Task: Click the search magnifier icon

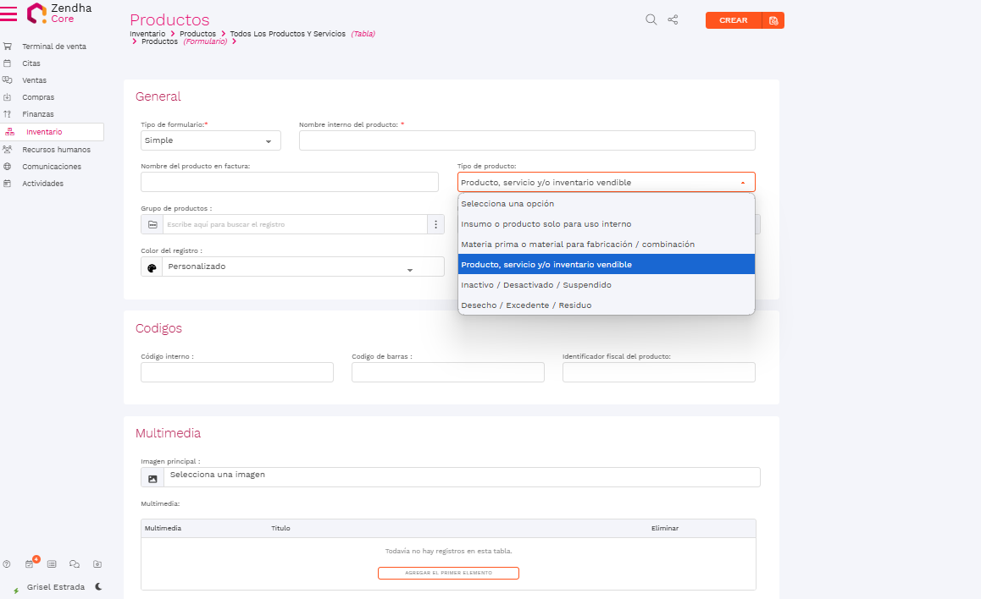Action: click(x=651, y=20)
